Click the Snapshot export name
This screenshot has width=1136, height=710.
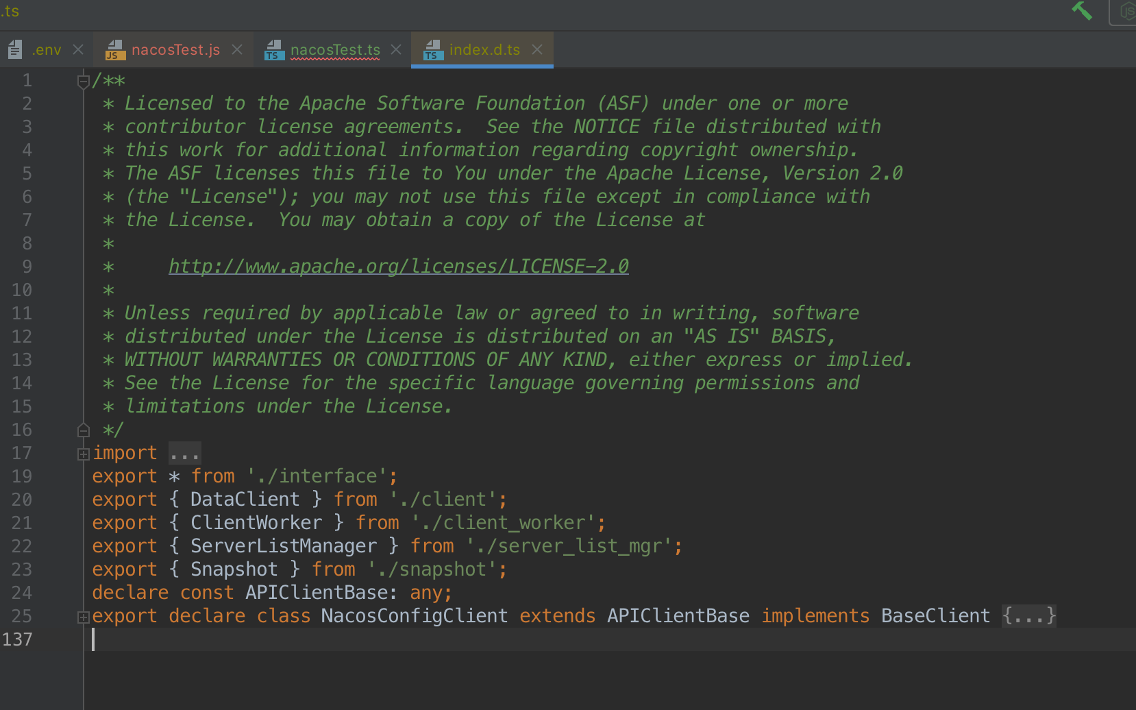click(234, 570)
